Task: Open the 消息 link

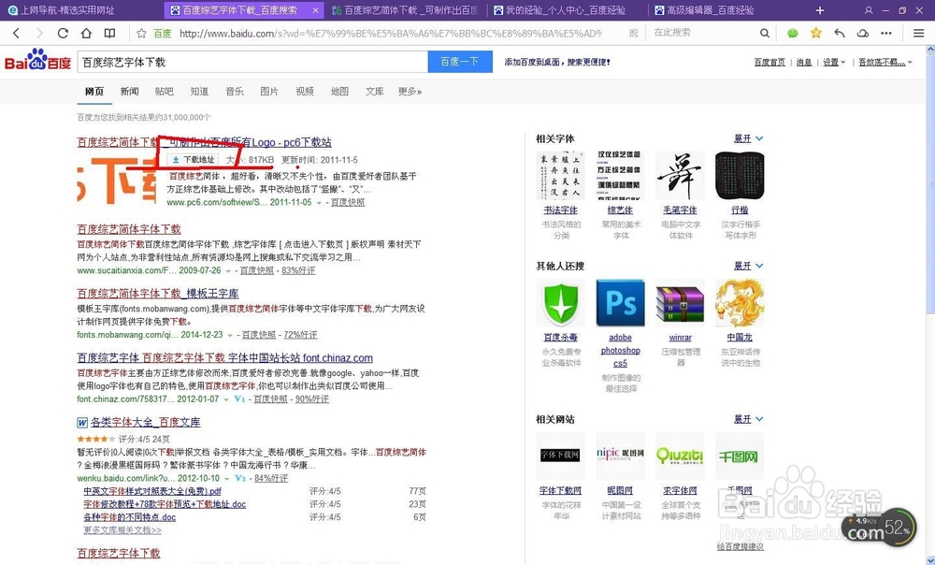Action: 804,62
